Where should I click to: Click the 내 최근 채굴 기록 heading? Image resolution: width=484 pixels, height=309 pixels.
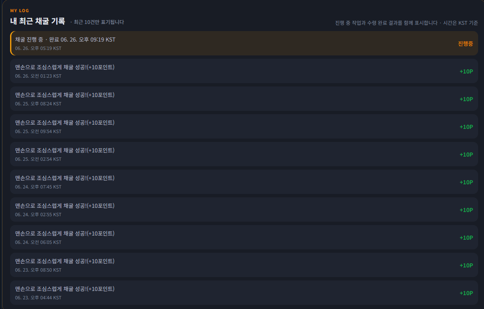point(38,21)
